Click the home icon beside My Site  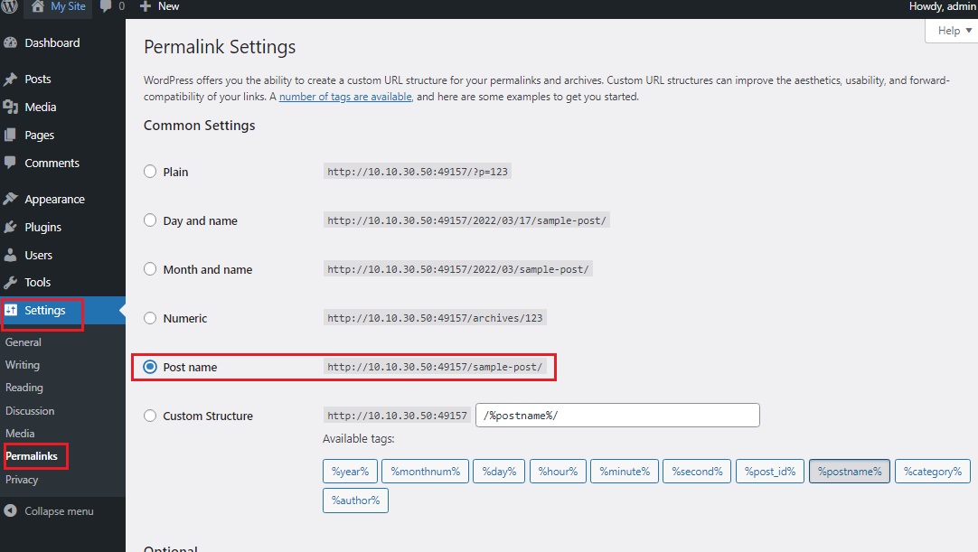(37, 6)
